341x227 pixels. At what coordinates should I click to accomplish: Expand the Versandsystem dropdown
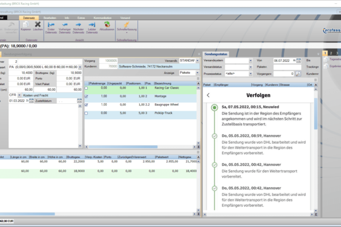pyautogui.click(x=249, y=60)
